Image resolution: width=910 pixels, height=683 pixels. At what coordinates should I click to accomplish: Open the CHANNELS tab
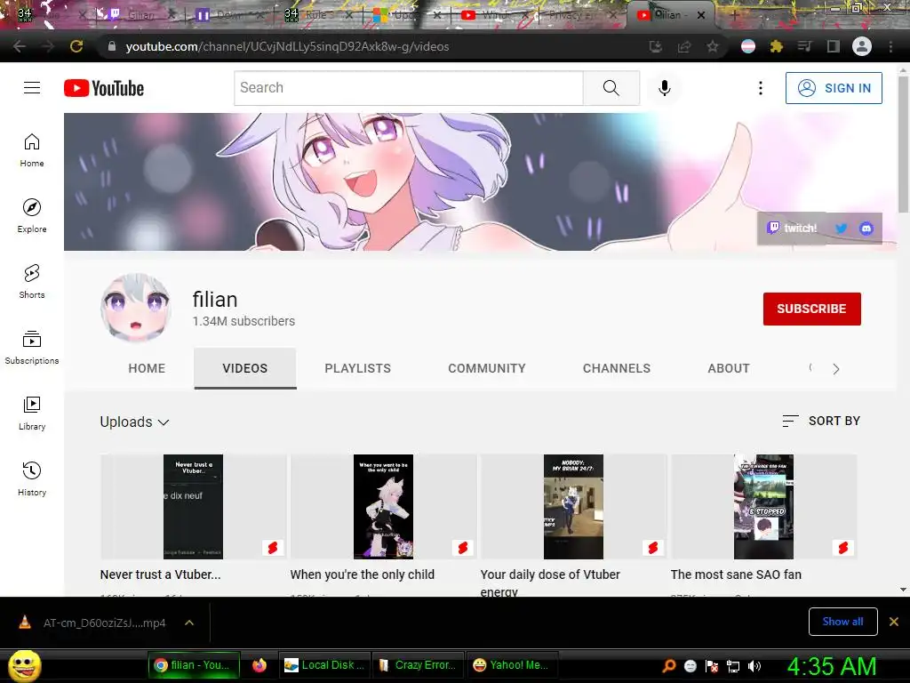tap(617, 368)
